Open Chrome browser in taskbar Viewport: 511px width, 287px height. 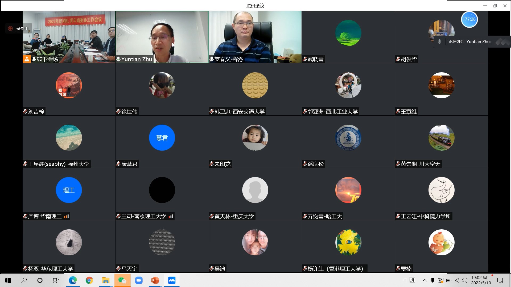coord(89,280)
